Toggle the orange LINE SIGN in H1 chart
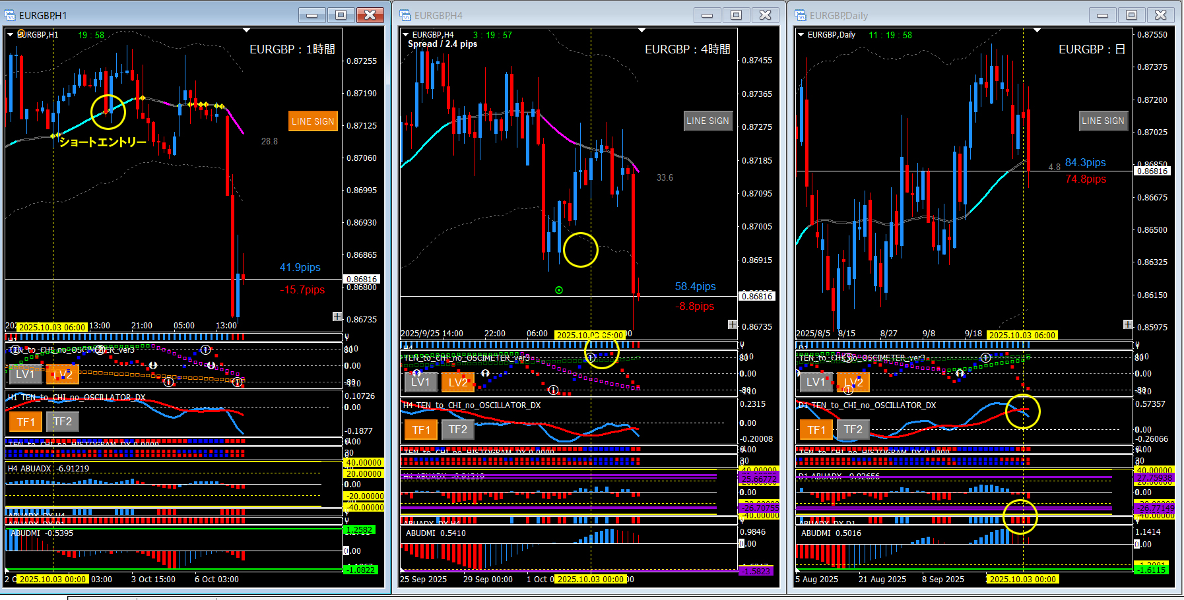 point(313,121)
